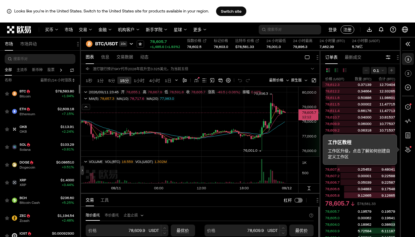Star the ETH row as favorite
The height and width of the screenshot is (237, 415).
pos(7,111)
